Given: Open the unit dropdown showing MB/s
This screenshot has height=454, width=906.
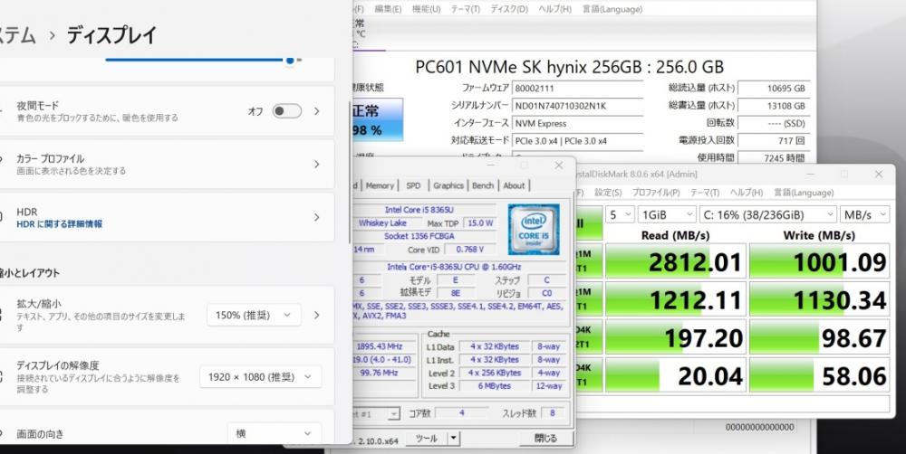Looking at the screenshot, I should 864,214.
